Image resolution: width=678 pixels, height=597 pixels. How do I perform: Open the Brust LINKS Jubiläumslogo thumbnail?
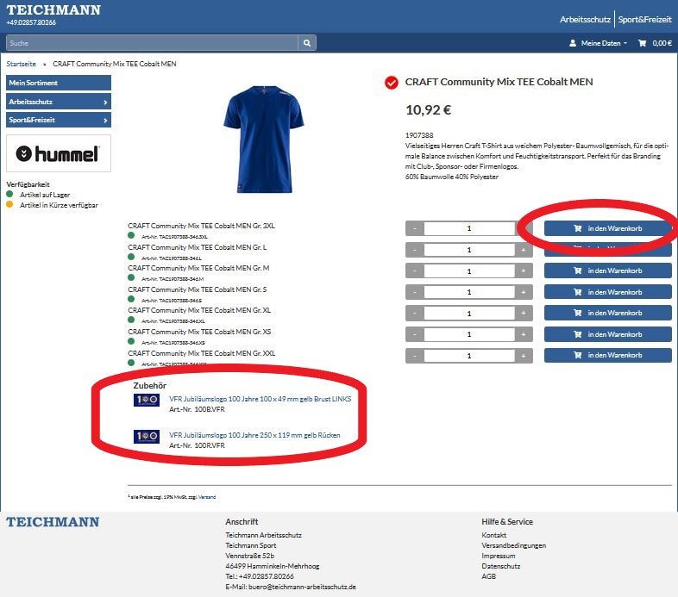(147, 400)
